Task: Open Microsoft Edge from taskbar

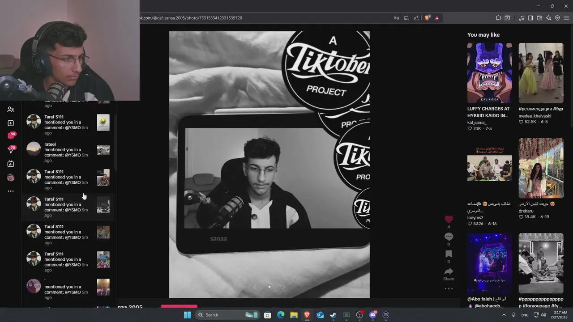Action: 281,315
